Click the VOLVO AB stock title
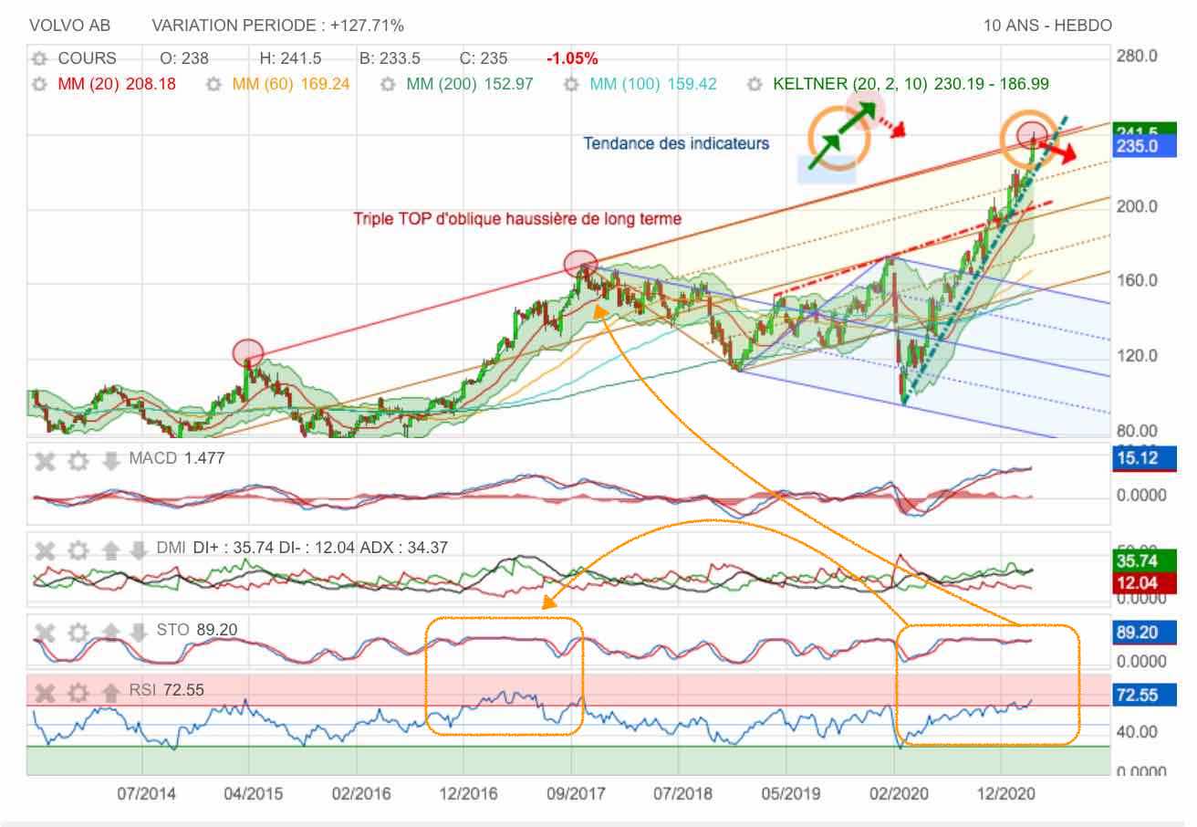The height and width of the screenshot is (827, 1197). tap(69, 26)
